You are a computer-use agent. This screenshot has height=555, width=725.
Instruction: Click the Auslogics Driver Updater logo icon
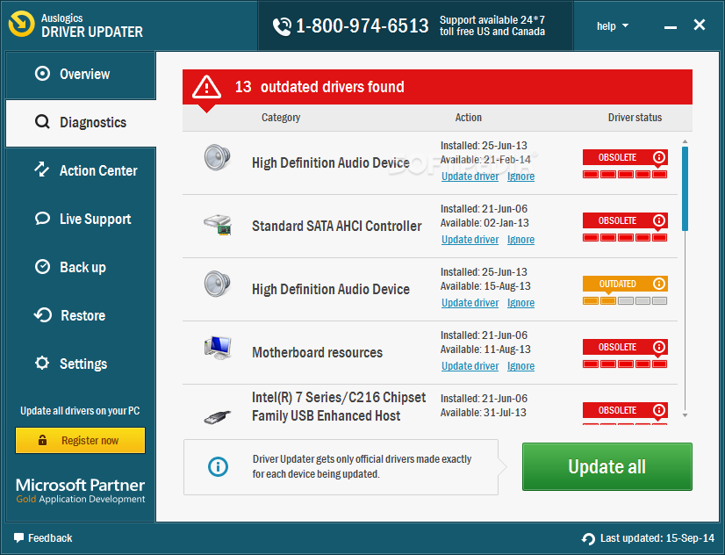tap(21, 24)
